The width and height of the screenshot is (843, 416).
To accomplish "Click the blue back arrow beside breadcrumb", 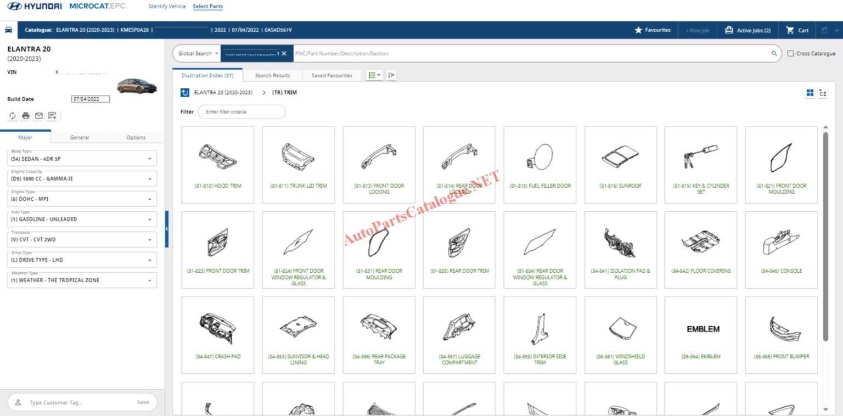I will click(x=185, y=93).
